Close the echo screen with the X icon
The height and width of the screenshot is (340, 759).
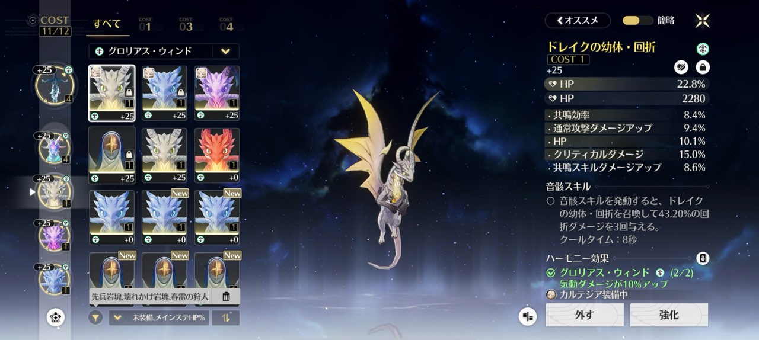click(702, 21)
